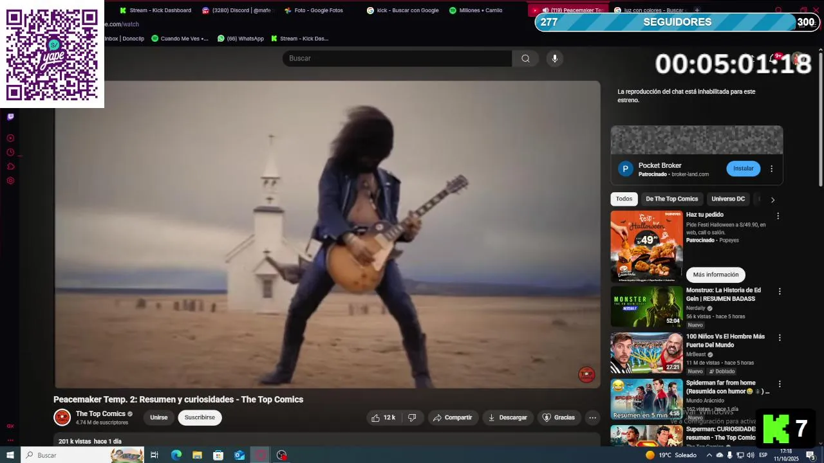This screenshot has width=824, height=463.
Task: Open video title Monstruo: La Historia de Ed Gein
Action: 724,295
